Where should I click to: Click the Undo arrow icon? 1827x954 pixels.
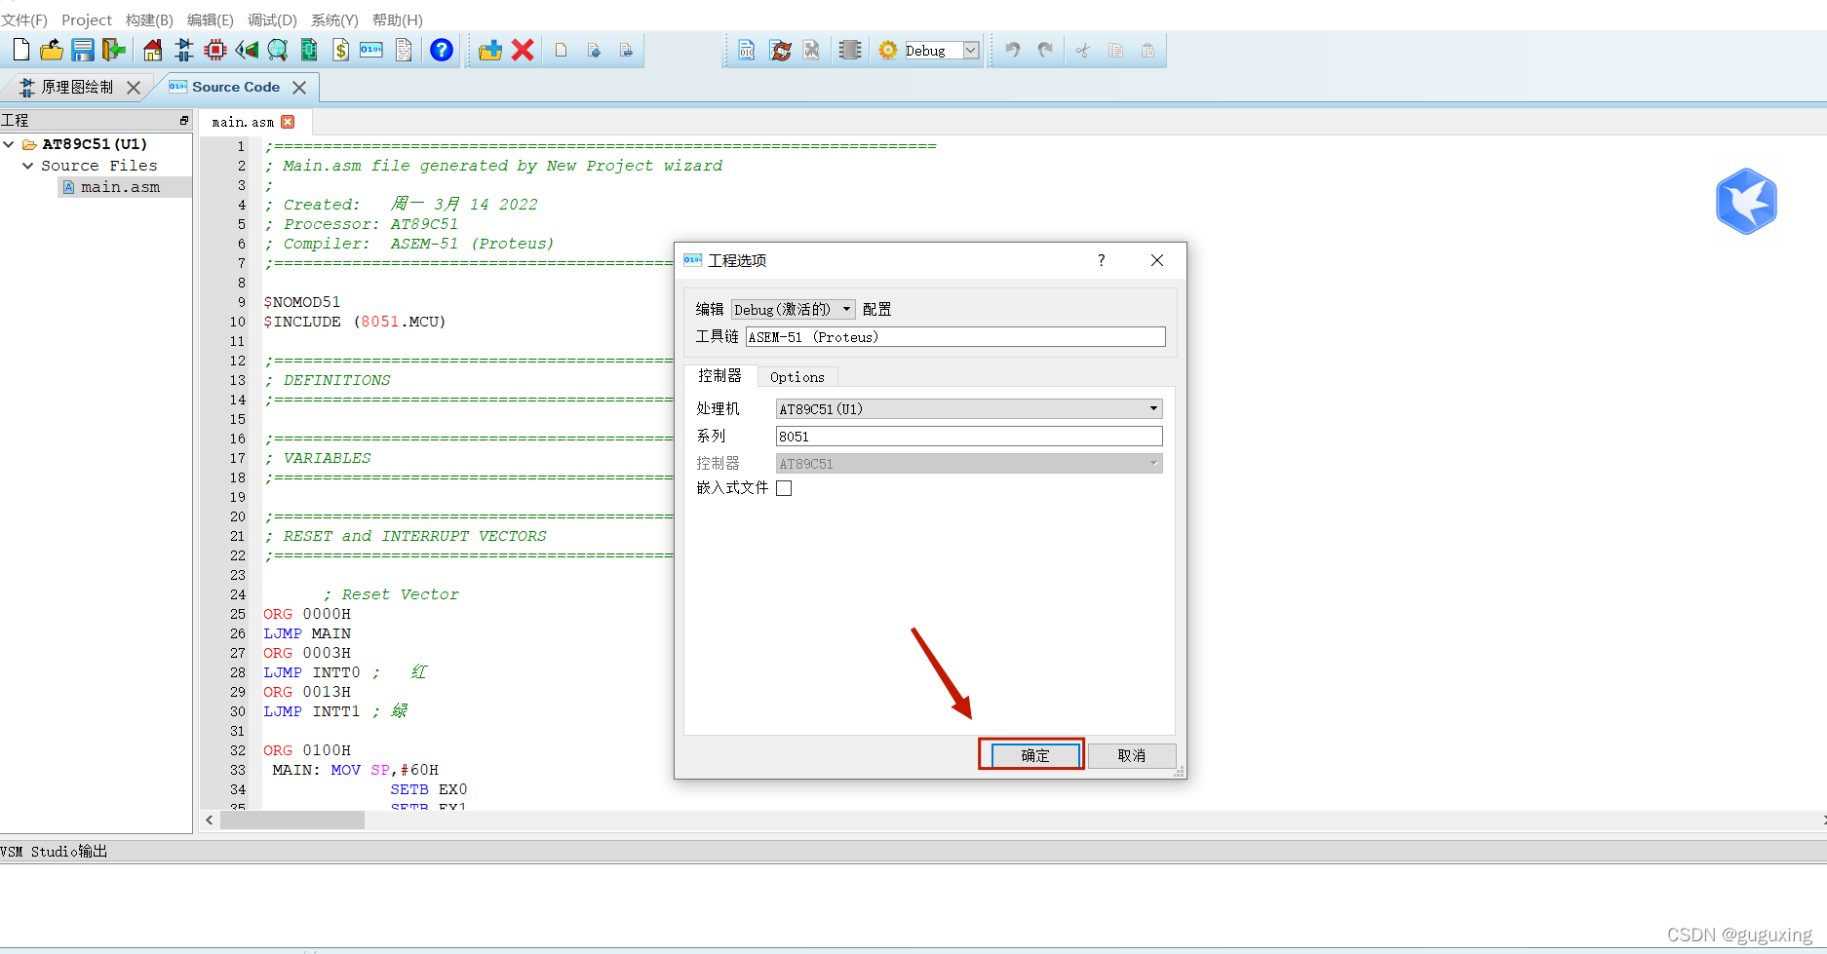(1013, 50)
